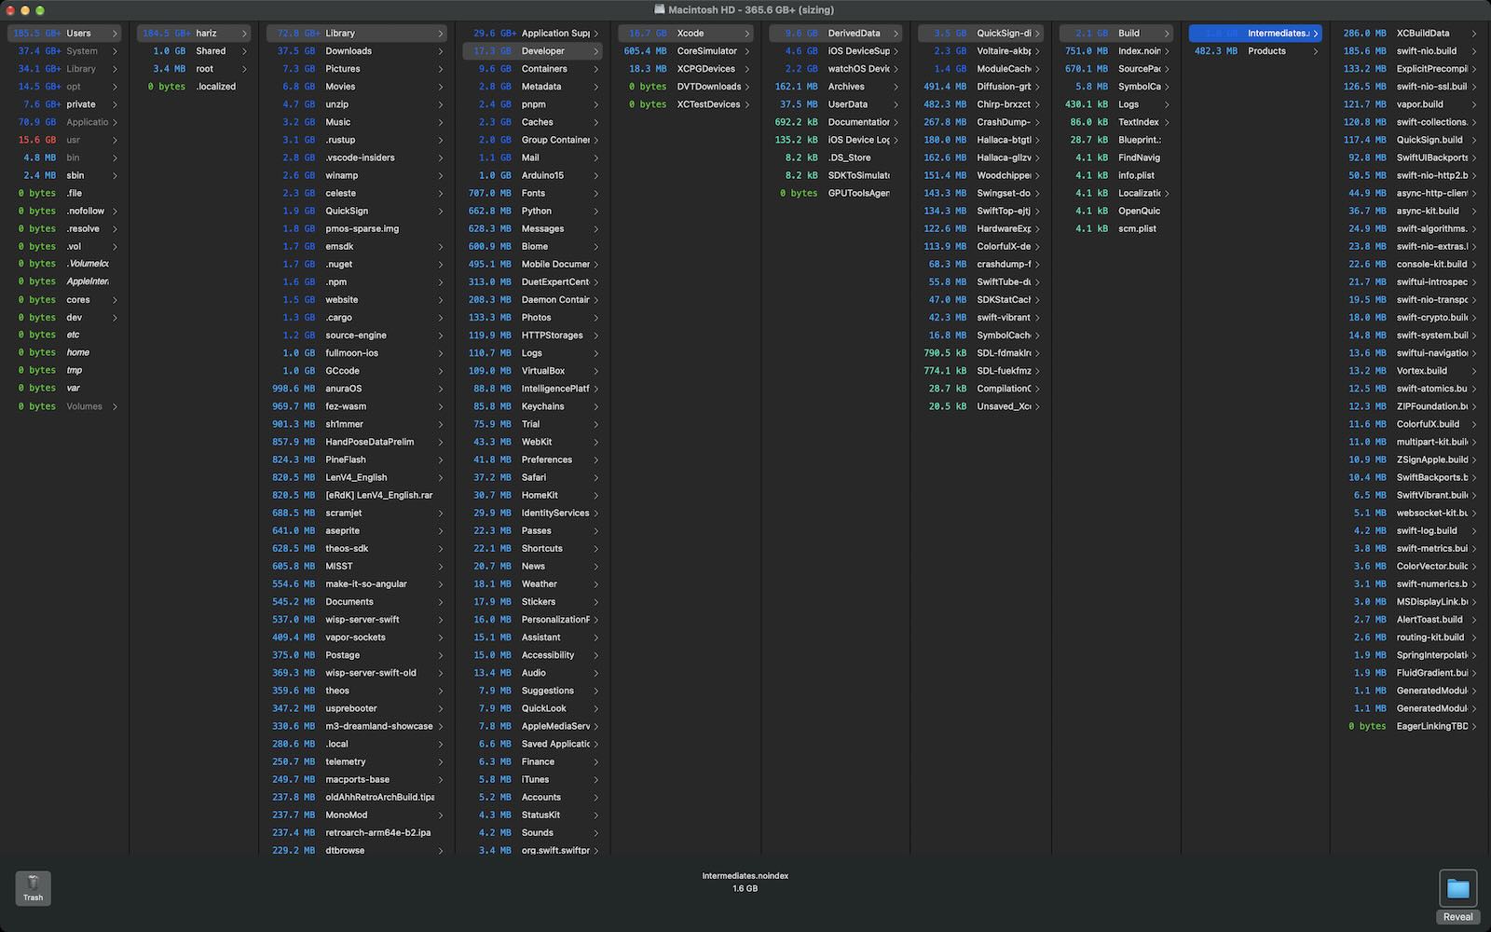Expand the Users folder chevron
This screenshot has width=1491, height=932.
point(115,33)
